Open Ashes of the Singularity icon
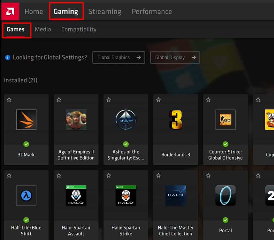274x240 pixels. point(126,120)
